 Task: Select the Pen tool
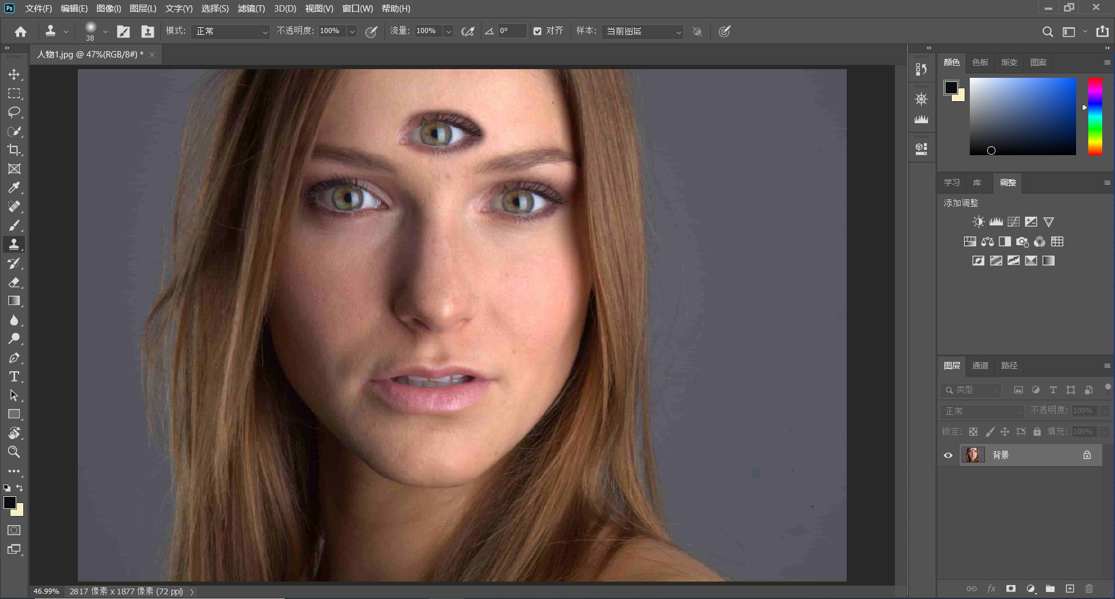tap(14, 358)
